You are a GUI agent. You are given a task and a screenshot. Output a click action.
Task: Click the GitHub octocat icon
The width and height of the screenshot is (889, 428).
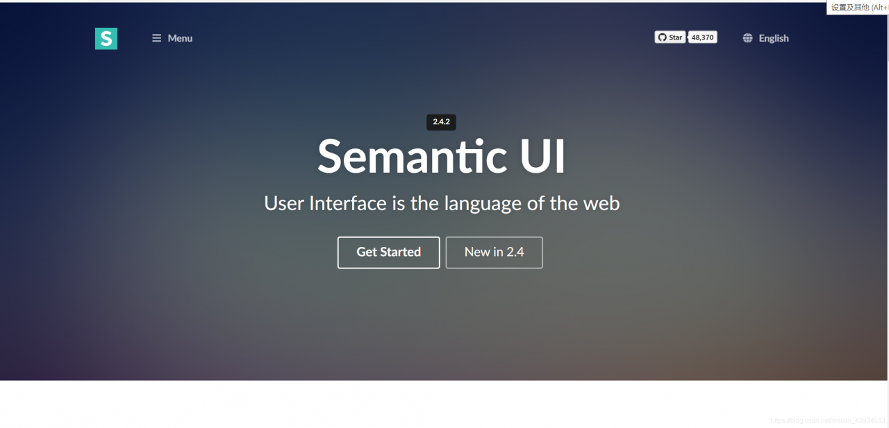click(x=662, y=37)
